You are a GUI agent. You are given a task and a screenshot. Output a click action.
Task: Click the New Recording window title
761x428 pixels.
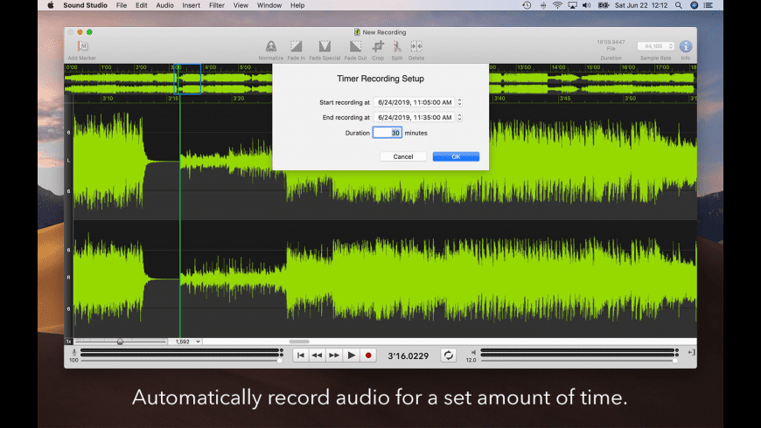tap(384, 32)
